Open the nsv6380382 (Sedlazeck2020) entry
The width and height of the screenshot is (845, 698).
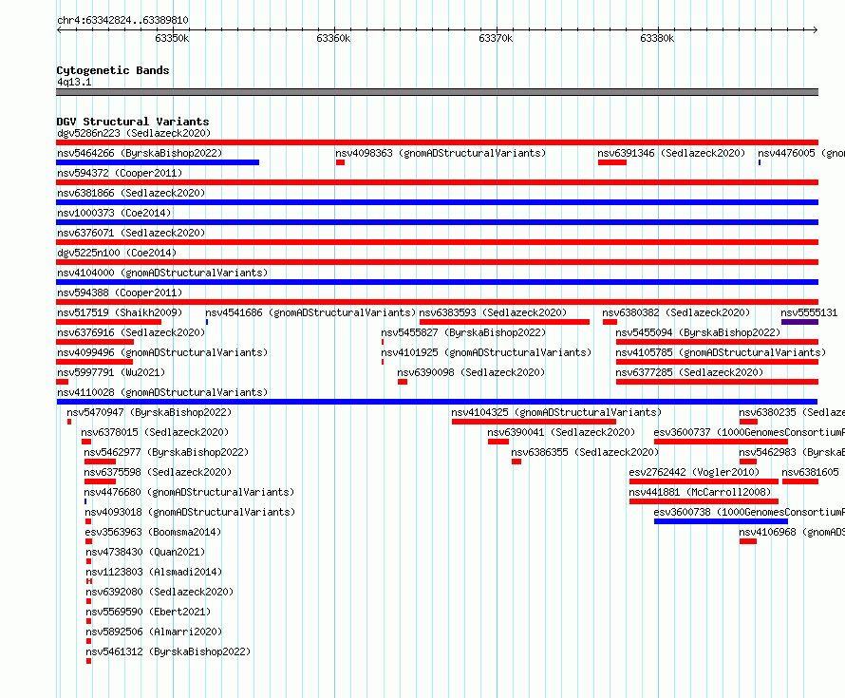(676, 312)
